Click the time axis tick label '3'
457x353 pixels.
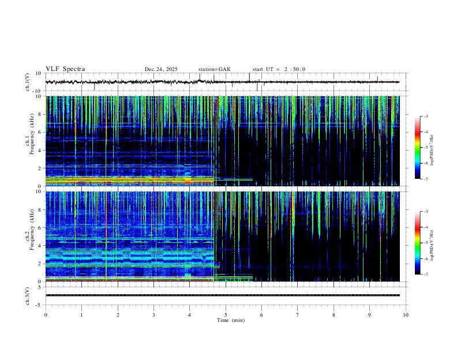click(153, 315)
